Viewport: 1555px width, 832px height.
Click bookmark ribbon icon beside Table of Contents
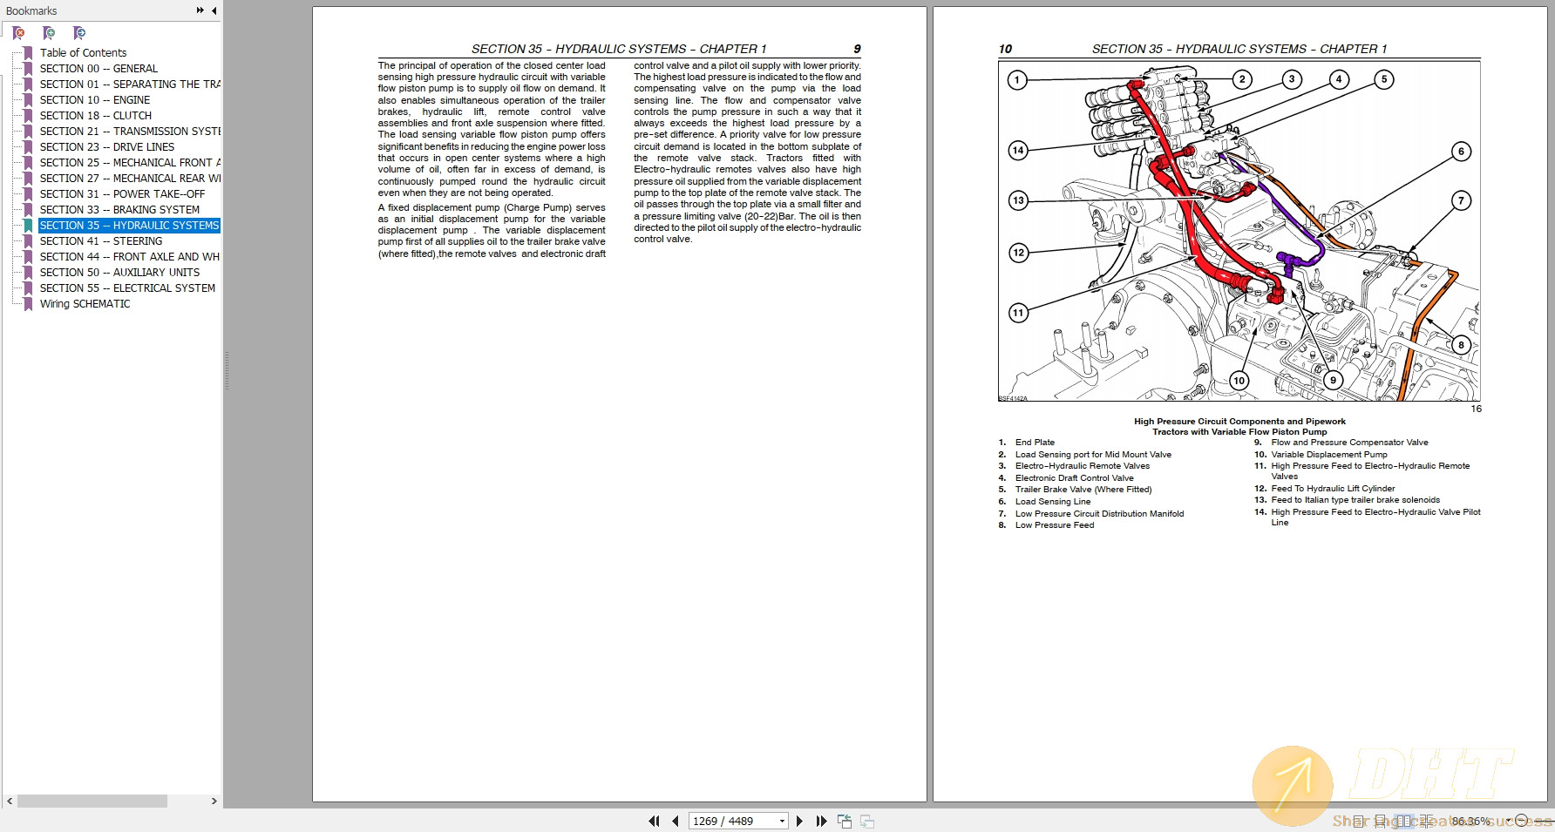point(28,52)
